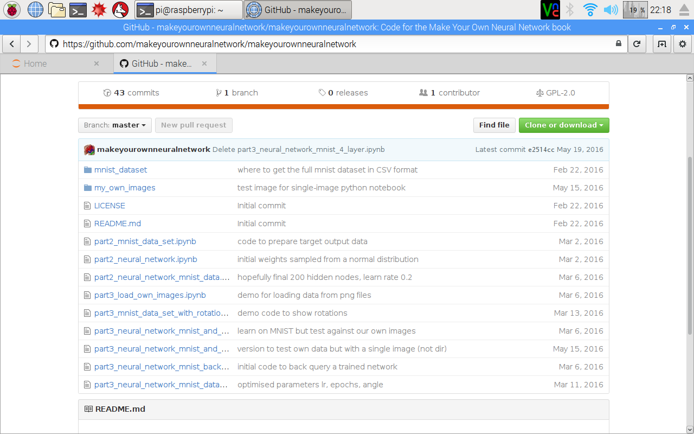Viewport: 694px width, 434px height.
Task: View the 43 commits history
Action: click(131, 93)
